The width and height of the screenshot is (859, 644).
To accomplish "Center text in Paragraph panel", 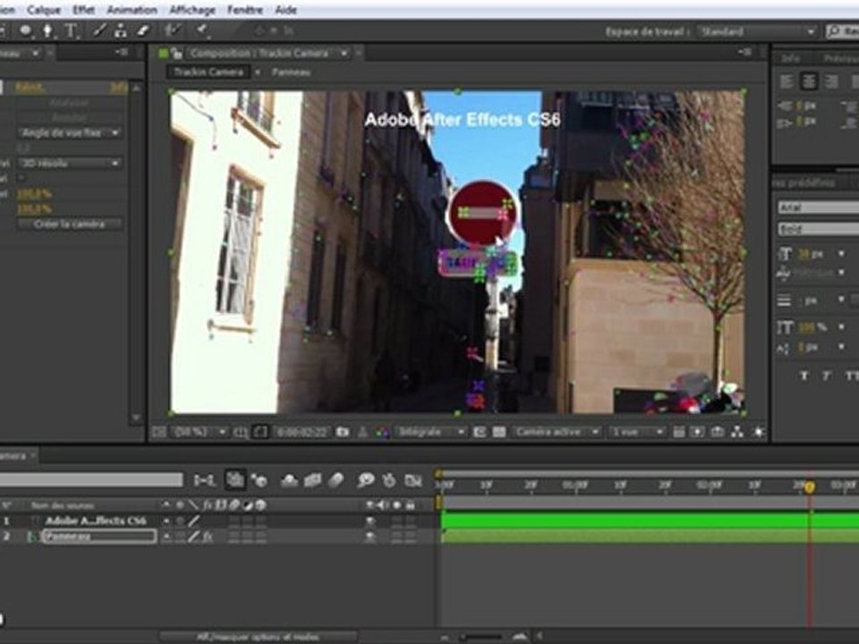I will tap(809, 81).
